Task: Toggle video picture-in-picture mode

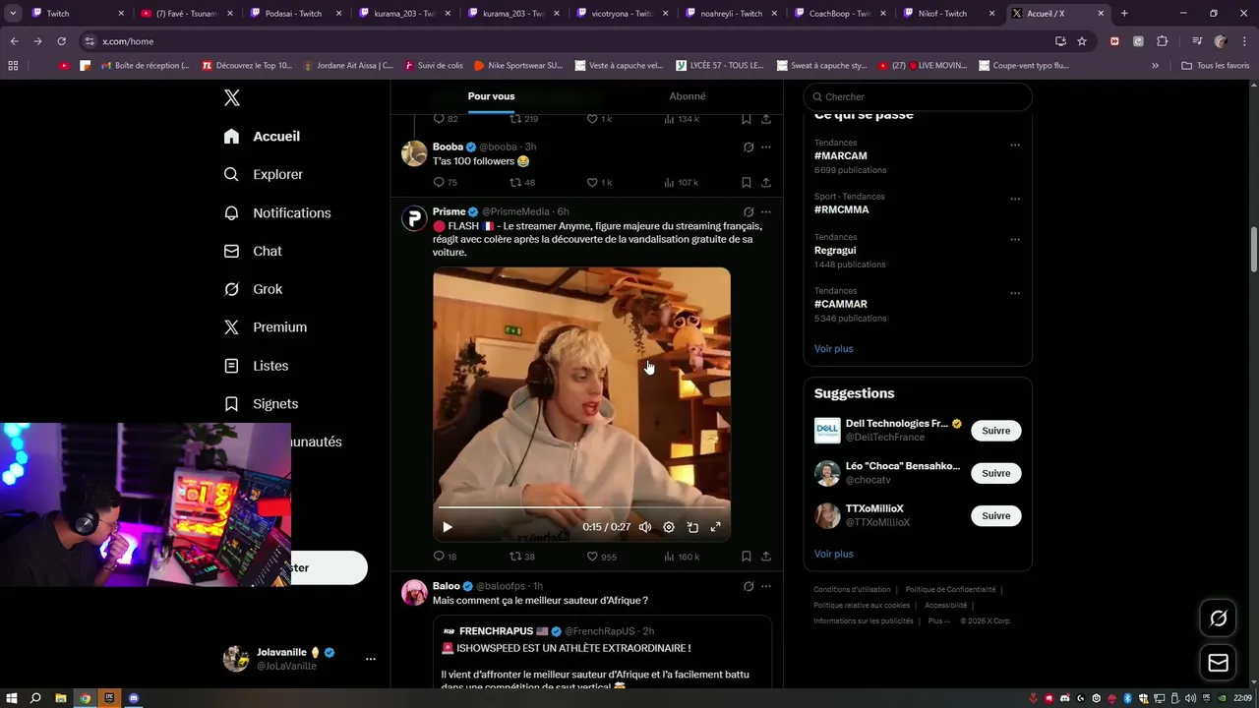Action: [692, 527]
